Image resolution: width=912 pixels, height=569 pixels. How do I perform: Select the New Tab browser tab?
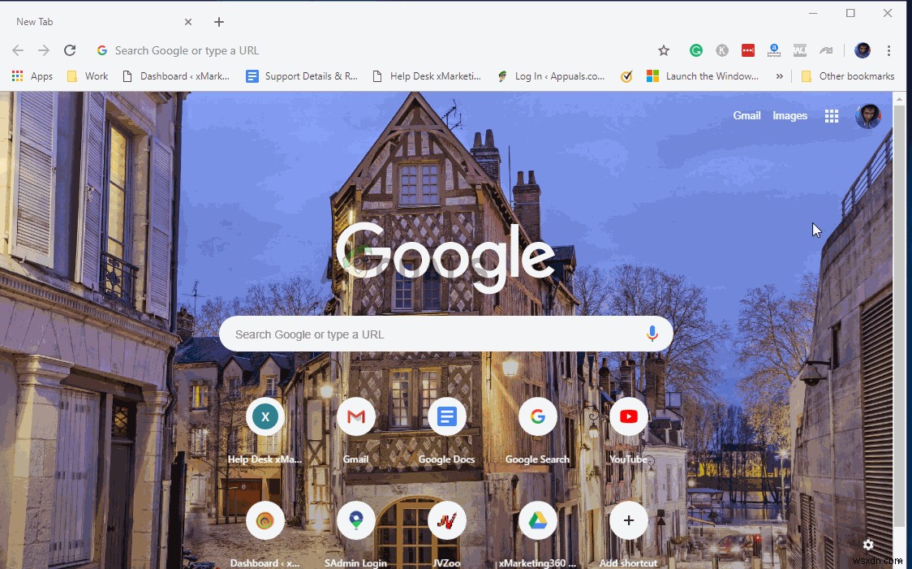(x=97, y=22)
